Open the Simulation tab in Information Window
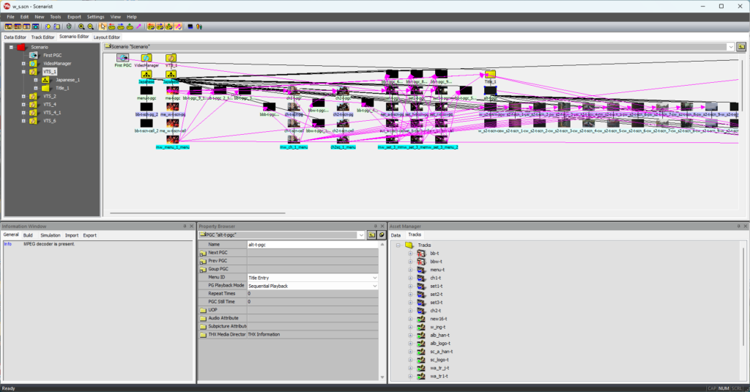 [x=51, y=235]
